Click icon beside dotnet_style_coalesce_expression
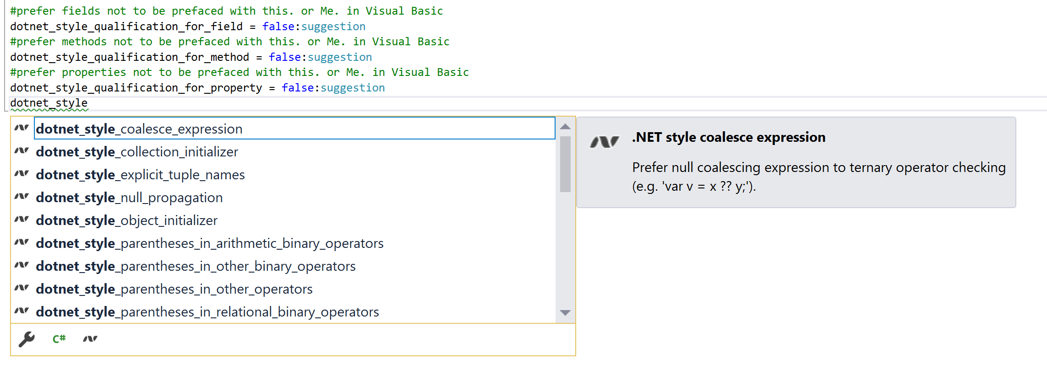 click(x=22, y=128)
